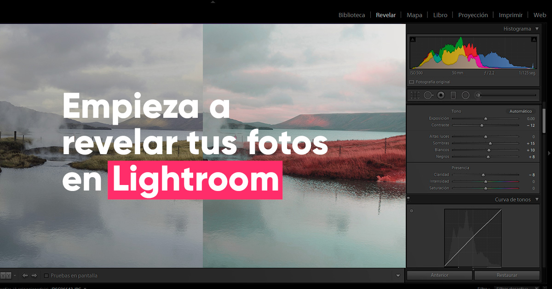
Task: Enable Fotografía original checkbox
Action: click(411, 82)
